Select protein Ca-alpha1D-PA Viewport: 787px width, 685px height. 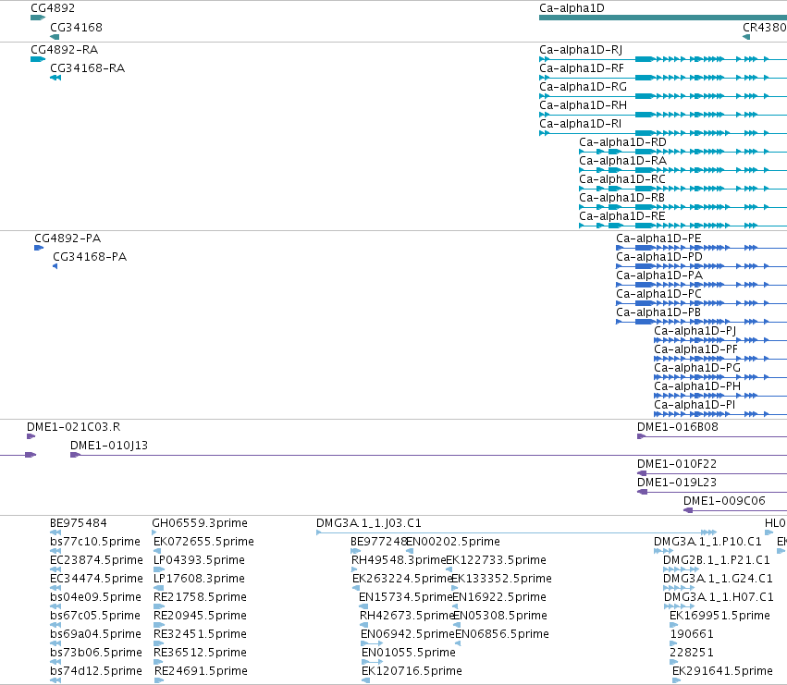702,285
